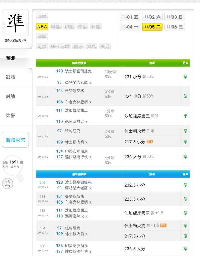The image size is (200, 256).
Task: Pick date 11/04 一
Action: [x=130, y=27]
